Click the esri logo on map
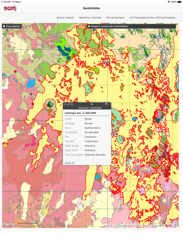 172,224
